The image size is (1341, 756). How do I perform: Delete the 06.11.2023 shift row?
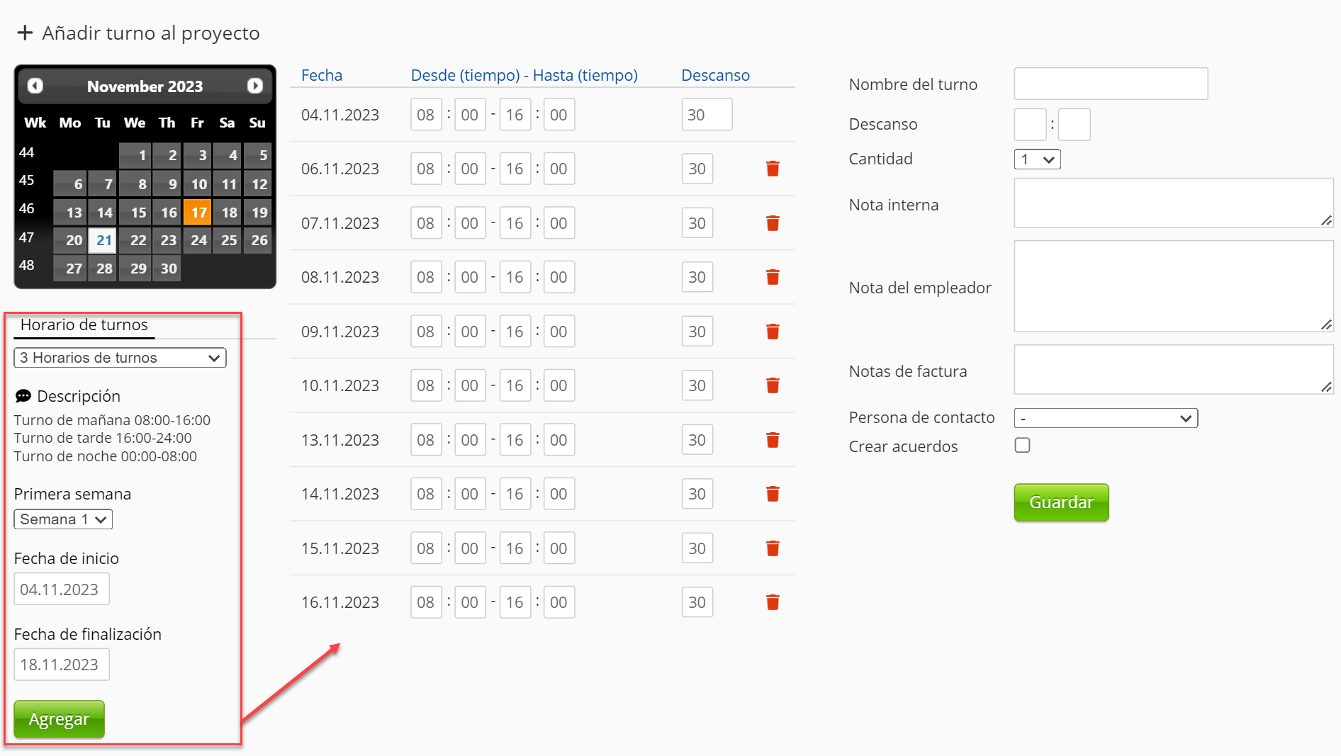773,169
